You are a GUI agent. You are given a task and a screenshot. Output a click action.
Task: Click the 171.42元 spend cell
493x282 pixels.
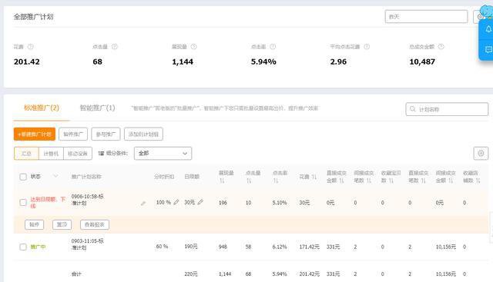coord(309,247)
